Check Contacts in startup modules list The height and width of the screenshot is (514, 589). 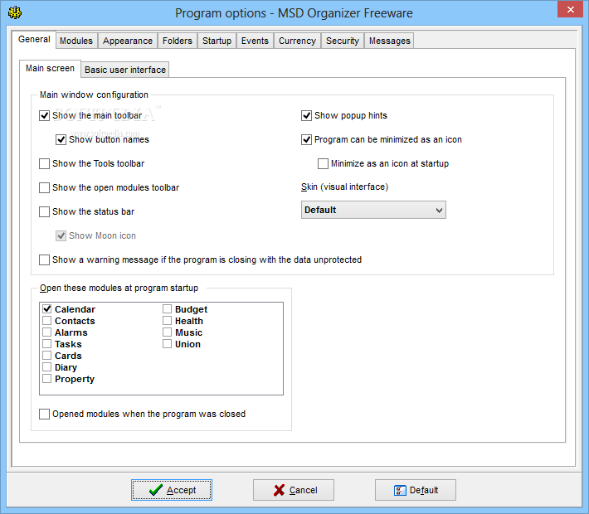point(47,321)
